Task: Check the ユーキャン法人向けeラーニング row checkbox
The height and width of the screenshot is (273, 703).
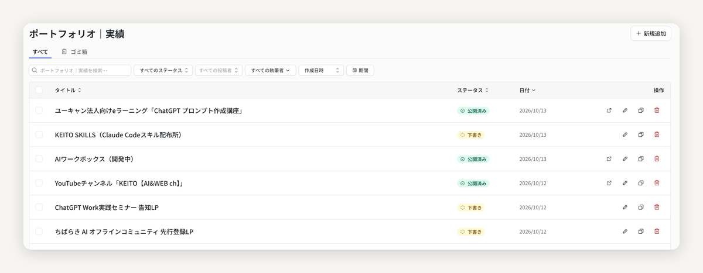Action: click(x=39, y=110)
